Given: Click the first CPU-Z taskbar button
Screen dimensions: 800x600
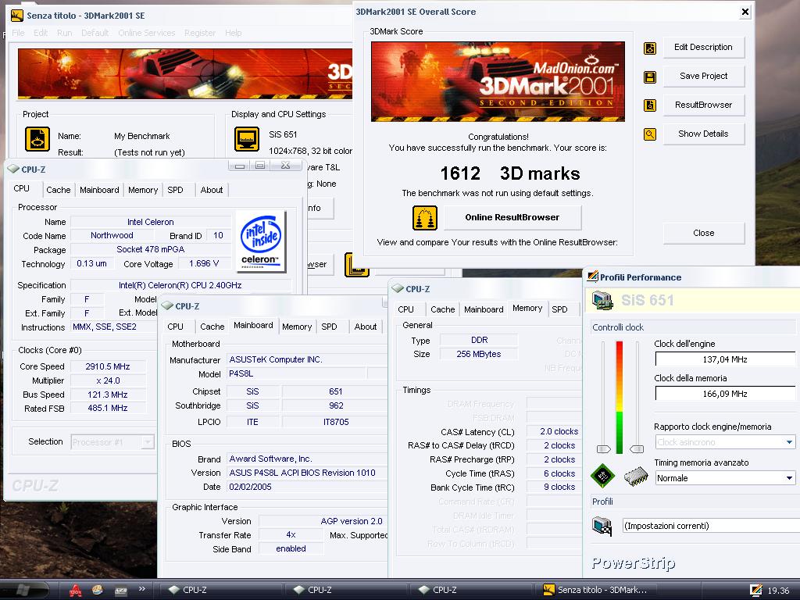Looking at the screenshot, I should (x=220, y=590).
